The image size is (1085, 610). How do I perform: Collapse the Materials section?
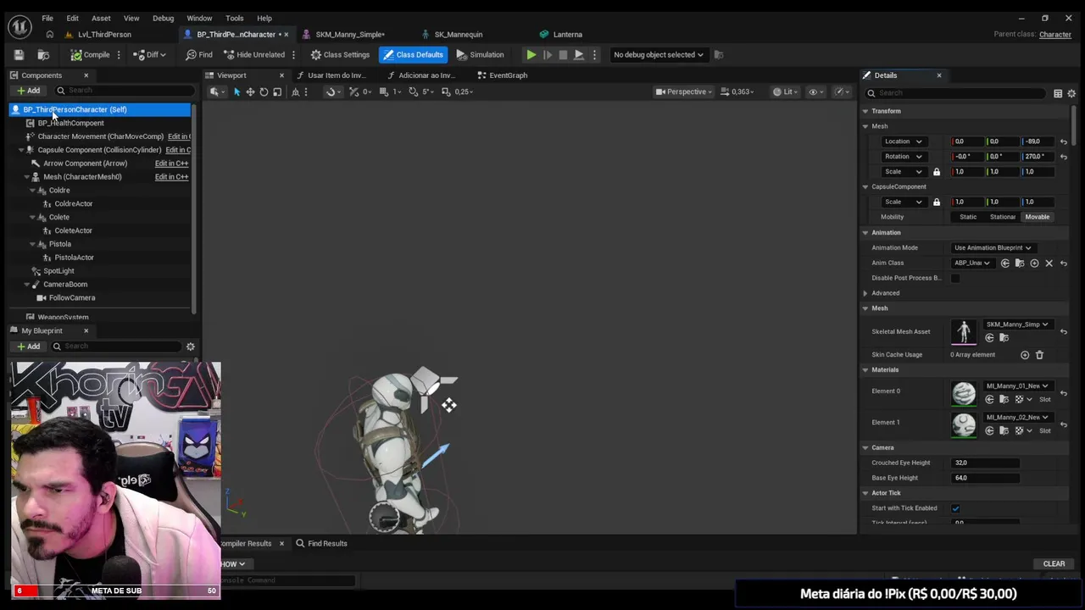tap(865, 370)
